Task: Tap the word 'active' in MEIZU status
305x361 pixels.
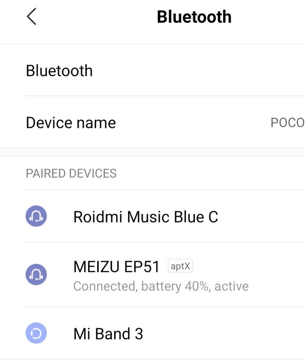Action: (x=231, y=286)
